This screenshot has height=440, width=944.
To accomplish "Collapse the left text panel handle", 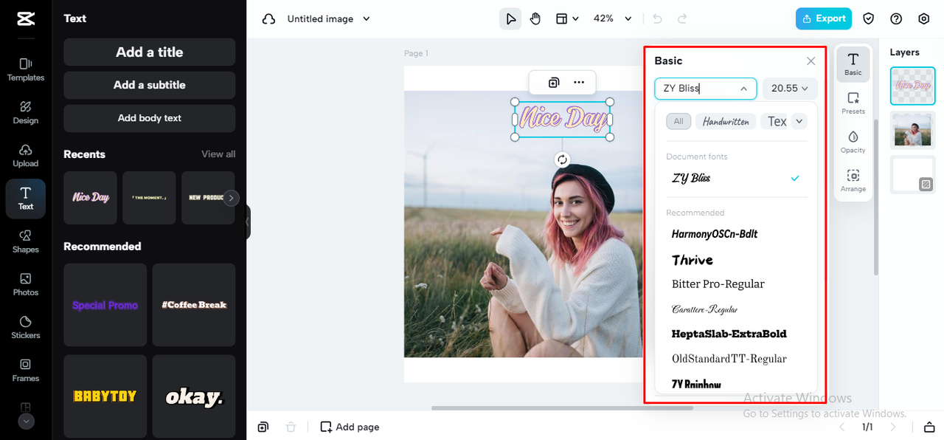I will pos(249,221).
